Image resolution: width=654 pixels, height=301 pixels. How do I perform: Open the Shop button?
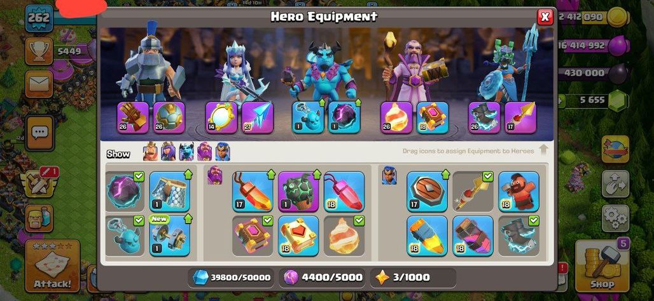click(602, 265)
